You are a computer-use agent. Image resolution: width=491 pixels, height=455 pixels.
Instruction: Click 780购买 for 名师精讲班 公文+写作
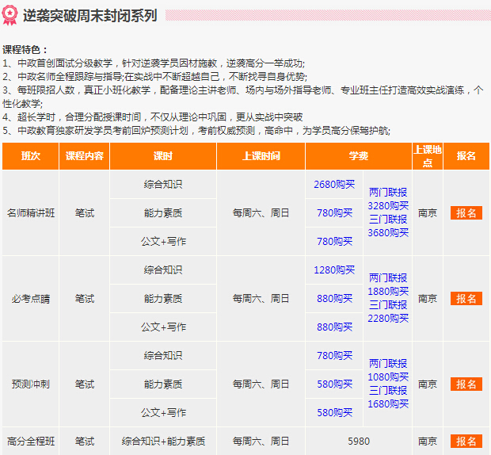coord(334,241)
